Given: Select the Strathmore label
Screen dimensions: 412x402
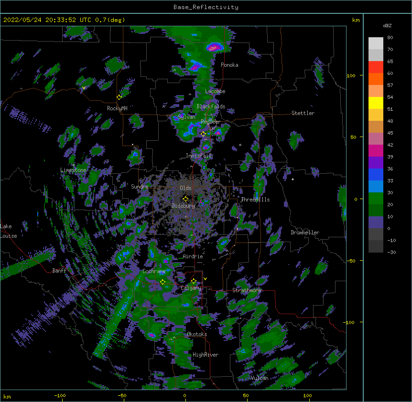Looking at the screenshot, I should [x=247, y=290].
